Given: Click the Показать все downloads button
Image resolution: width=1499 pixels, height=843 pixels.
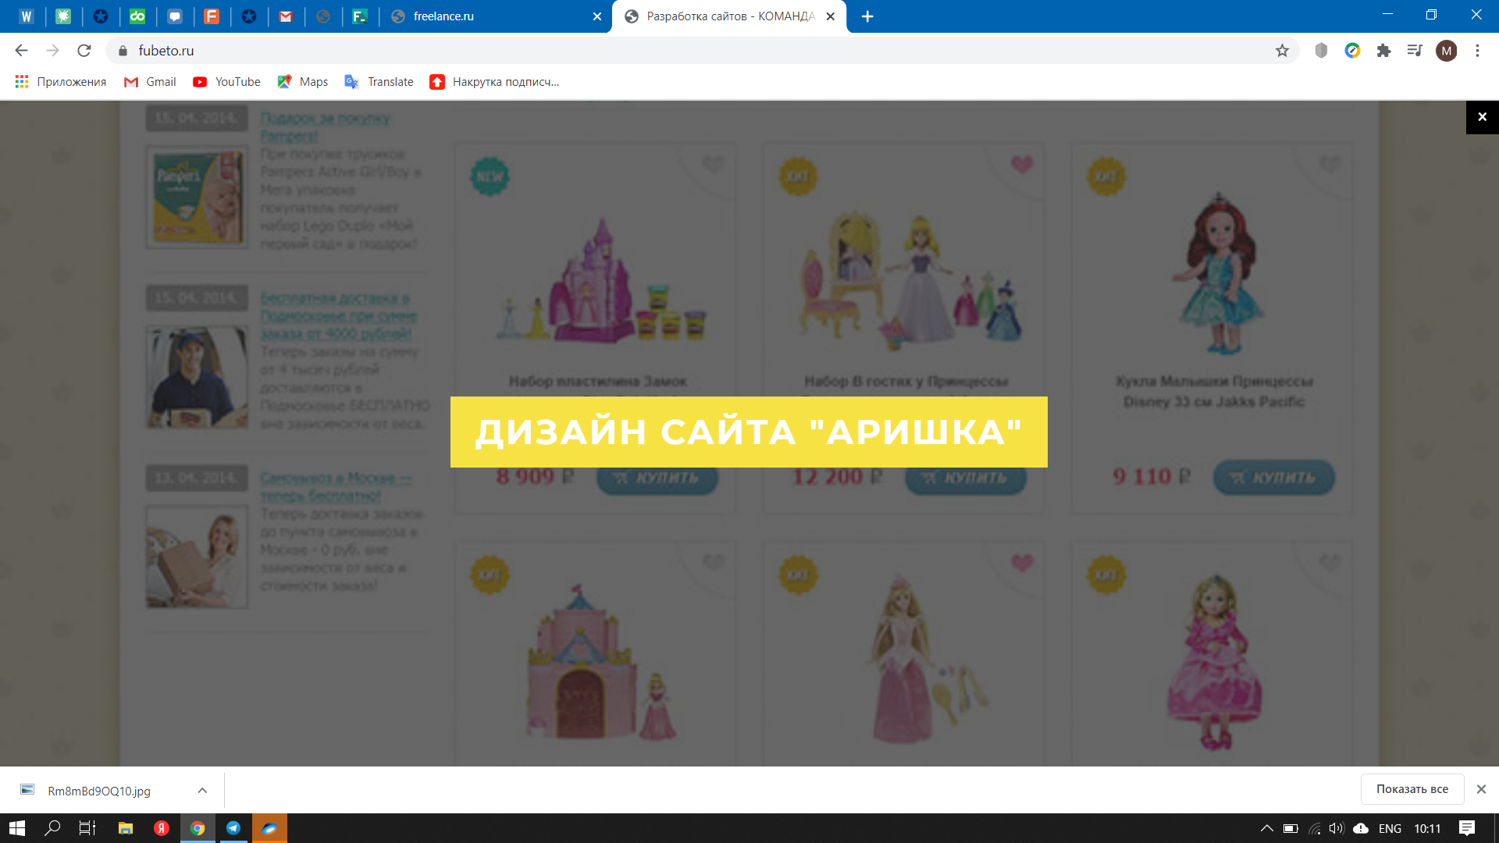Looking at the screenshot, I should 1412,789.
